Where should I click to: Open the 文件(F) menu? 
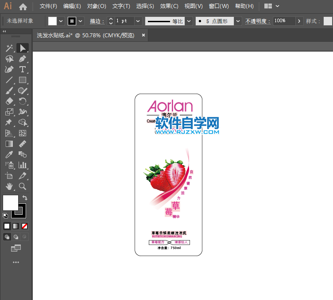pos(48,6)
